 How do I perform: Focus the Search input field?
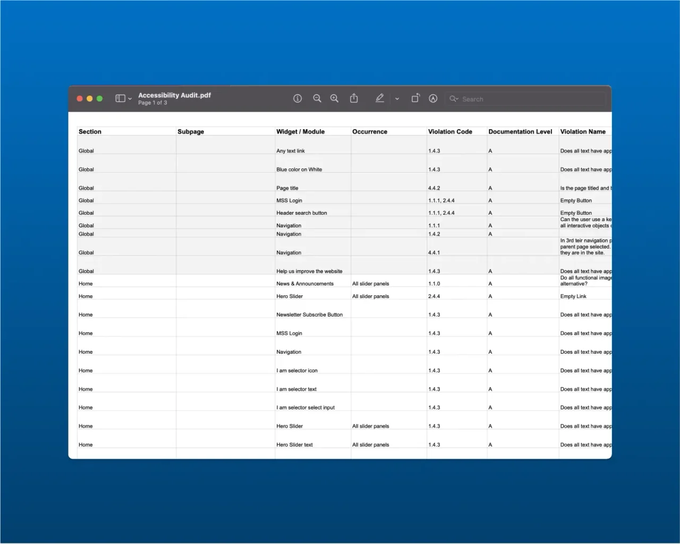(x=526, y=99)
